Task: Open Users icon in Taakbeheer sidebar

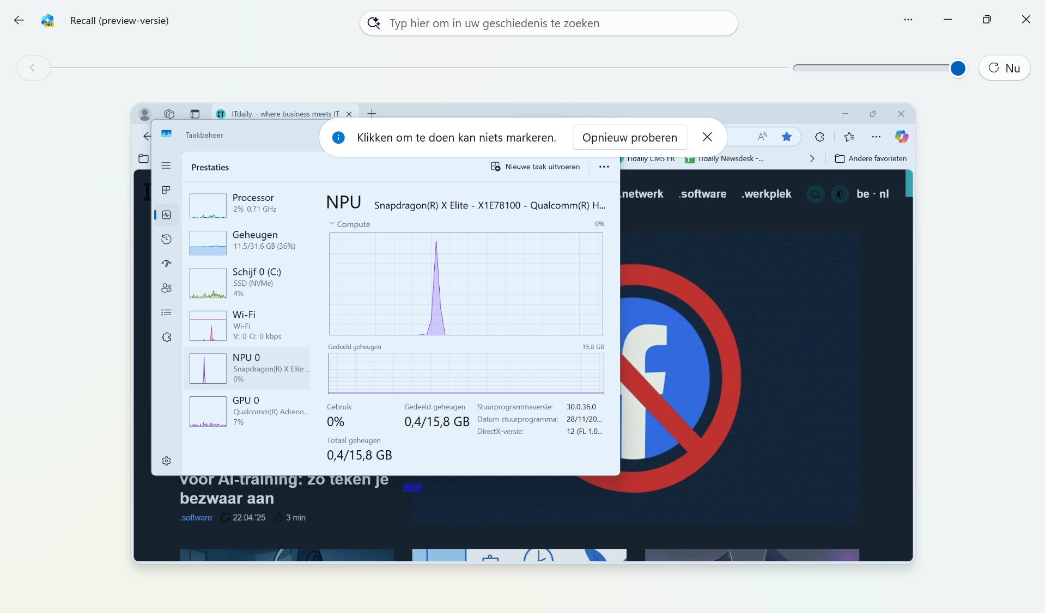Action: click(x=166, y=288)
